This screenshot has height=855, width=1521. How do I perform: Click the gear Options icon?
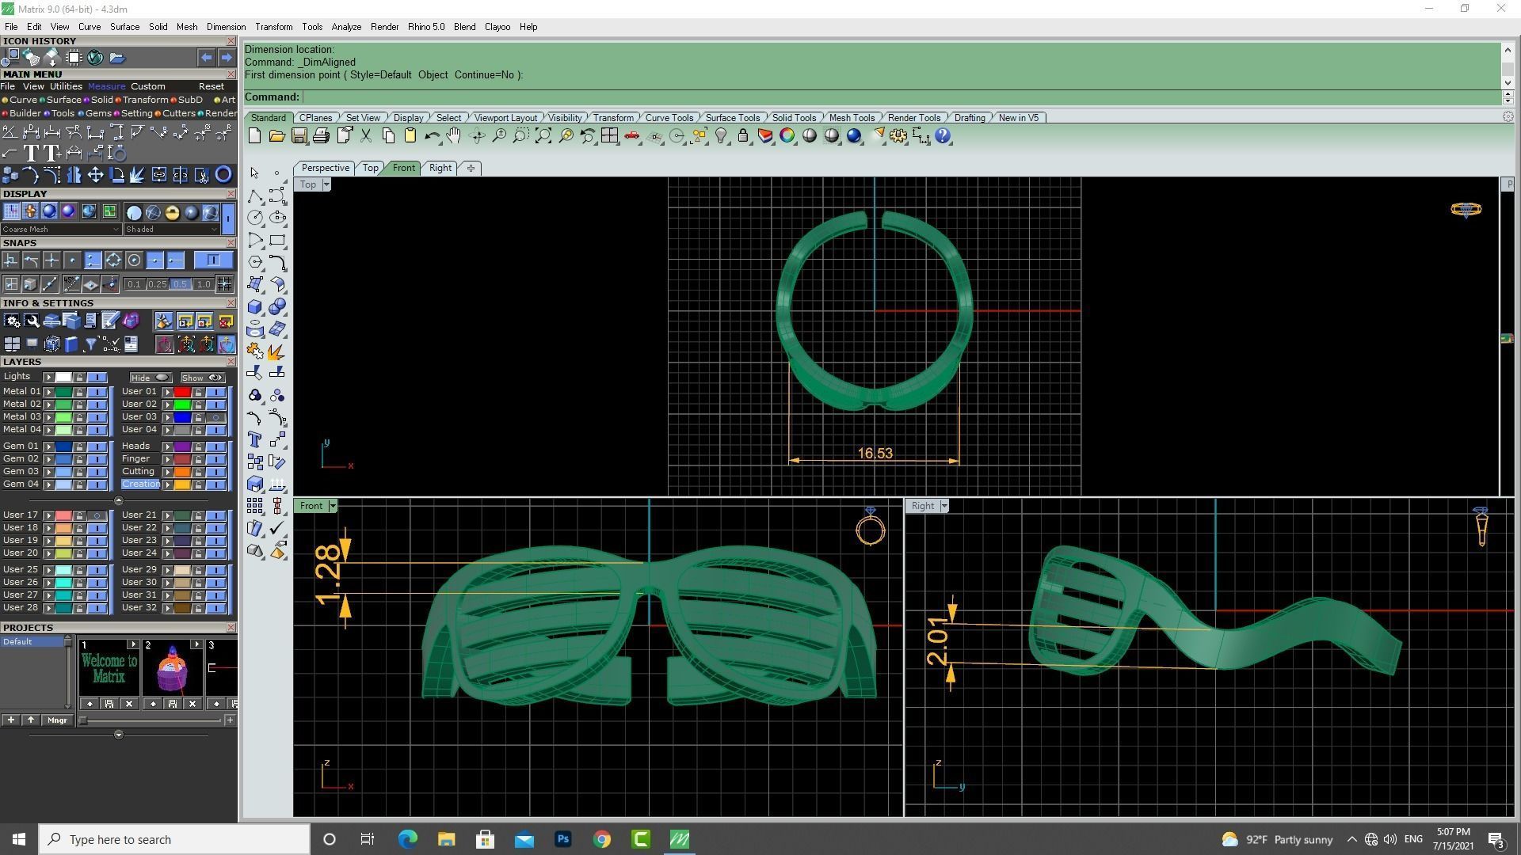click(898, 136)
